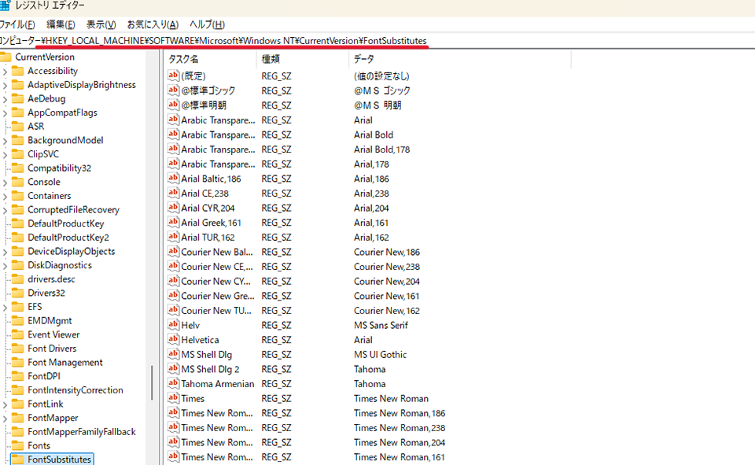This screenshot has width=755, height=465.
Task: Click the Helvetica string value icon
Action: 173,339
